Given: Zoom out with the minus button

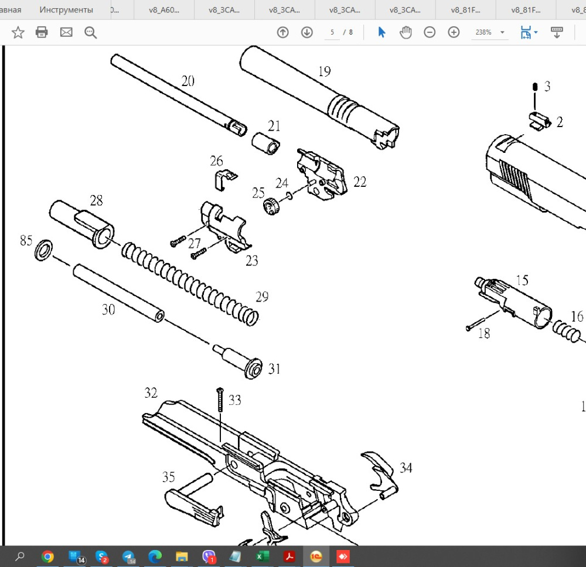Looking at the screenshot, I should [x=430, y=32].
